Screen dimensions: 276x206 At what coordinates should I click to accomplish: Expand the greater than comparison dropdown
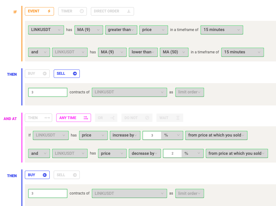121,30
